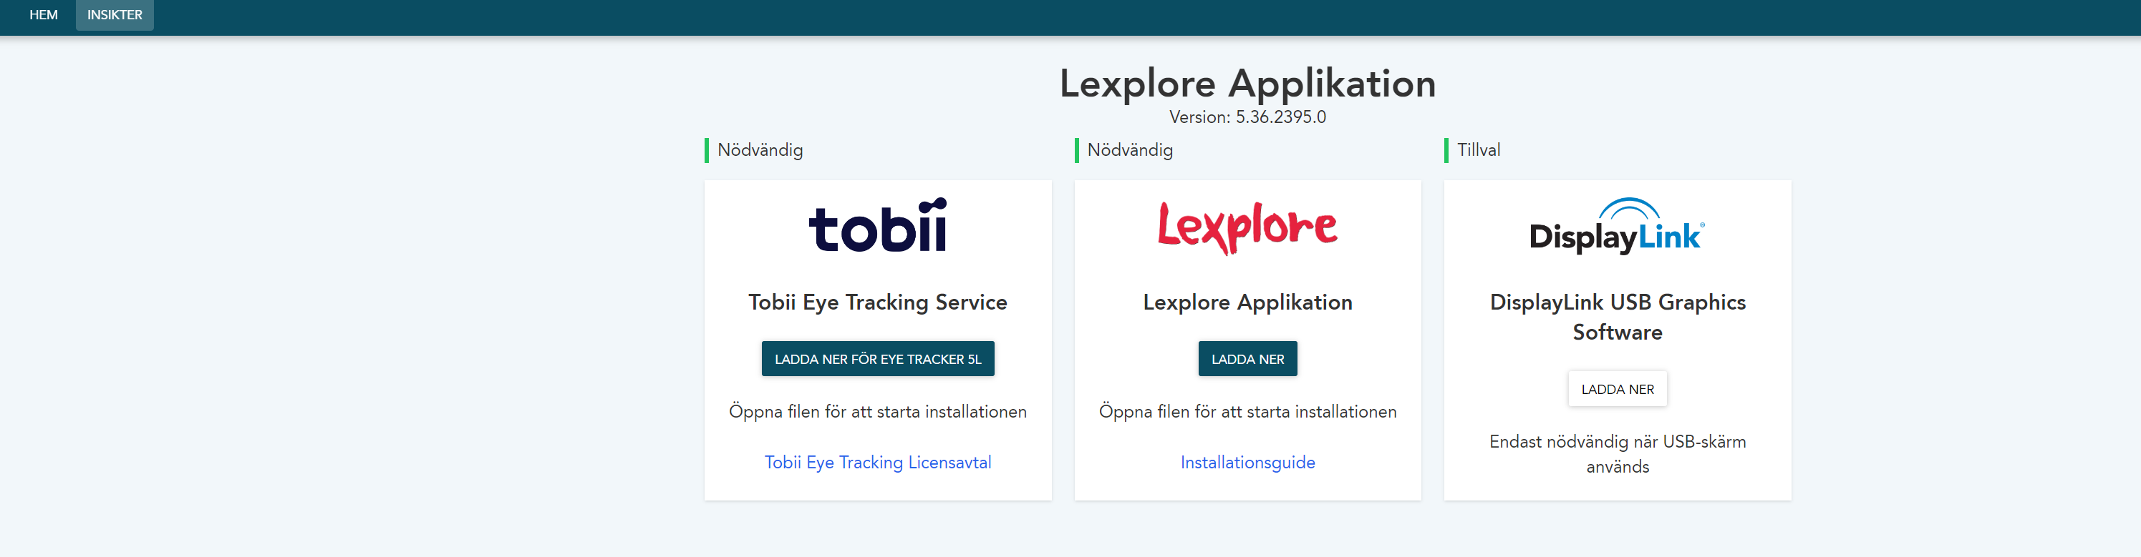Click the 'Tillval' label
This screenshot has height=557, width=2141.
(x=1479, y=150)
